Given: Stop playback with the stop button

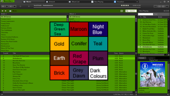Looking at the screenshot, I should [x=11, y=6].
